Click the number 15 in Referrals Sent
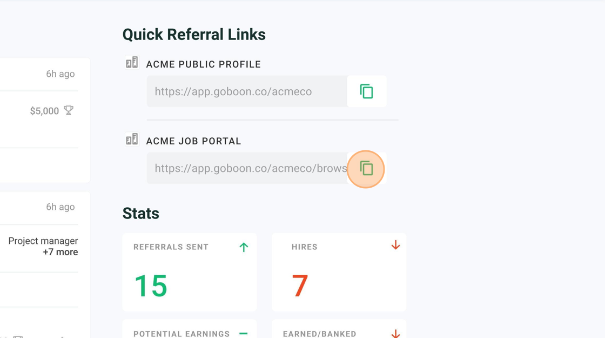Viewport: 605px width, 338px height. pos(151,286)
